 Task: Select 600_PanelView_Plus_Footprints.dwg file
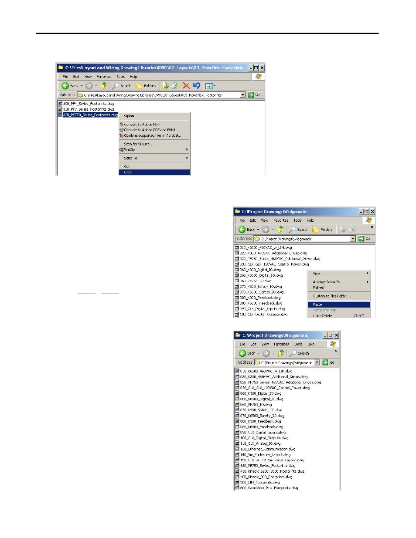click(266, 488)
